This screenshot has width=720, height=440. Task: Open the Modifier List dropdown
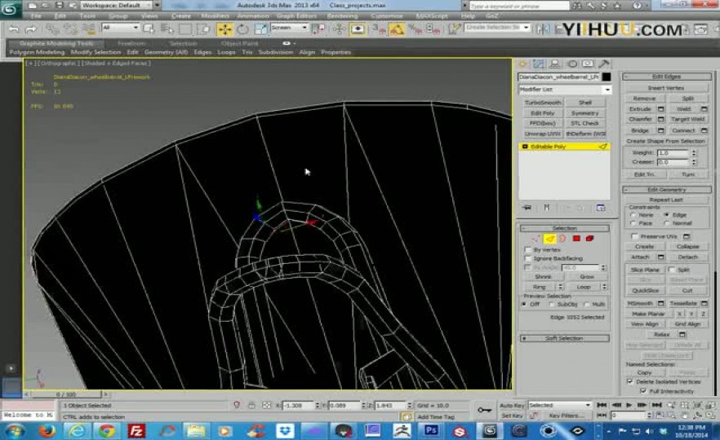pos(564,90)
